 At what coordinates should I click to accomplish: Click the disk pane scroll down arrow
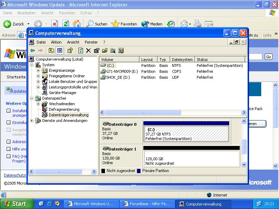pos(244,164)
